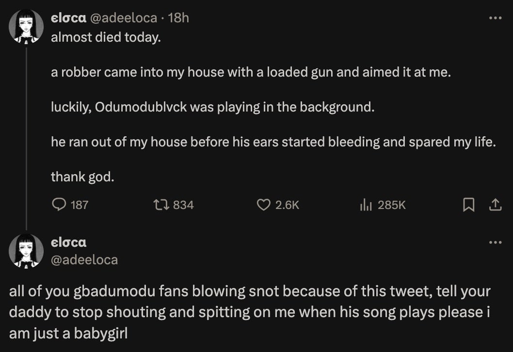Click eloca's profile picture on the reply

pyautogui.click(x=27, y=250)
